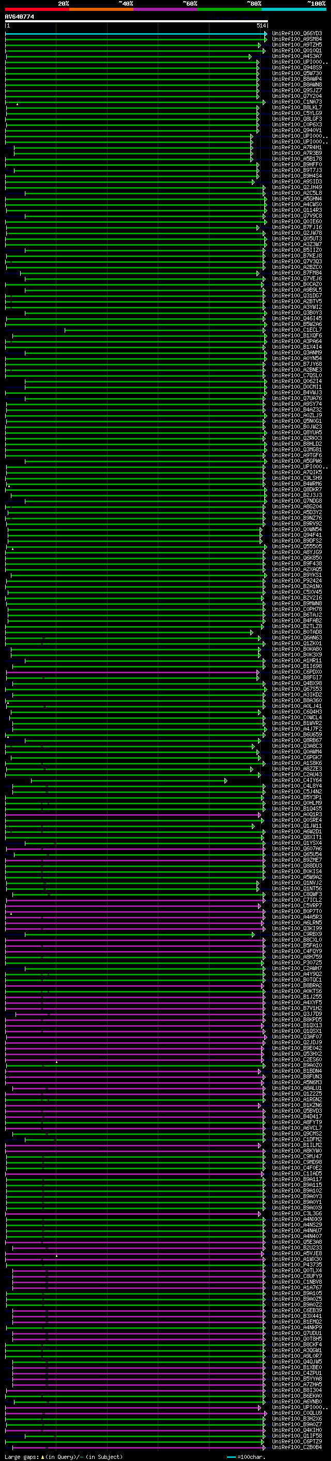Click hit label UniRef100_Q8LGF3
This screenshot has width=331, height=1461.
pyautogui.click(x=297, y=119)
